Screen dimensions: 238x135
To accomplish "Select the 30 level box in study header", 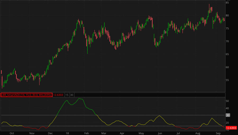I will click(x=72, y=95).
